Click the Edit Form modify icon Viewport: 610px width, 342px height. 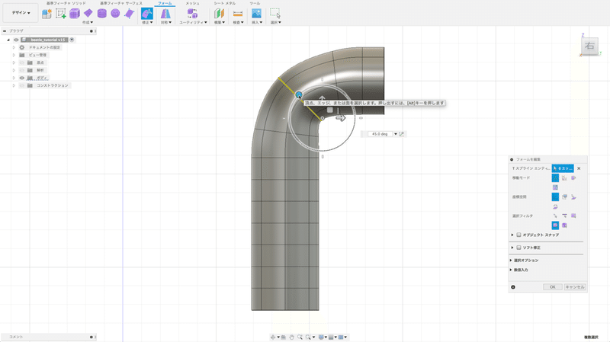tap(146, 14)
